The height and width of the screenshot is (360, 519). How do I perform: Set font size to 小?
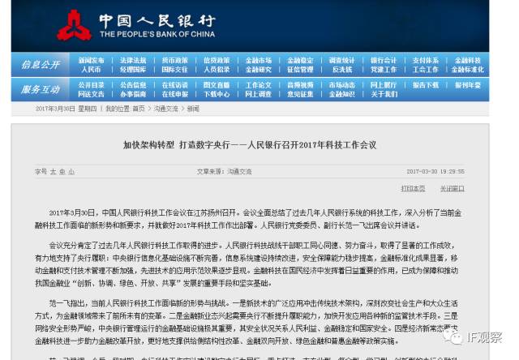71,172
